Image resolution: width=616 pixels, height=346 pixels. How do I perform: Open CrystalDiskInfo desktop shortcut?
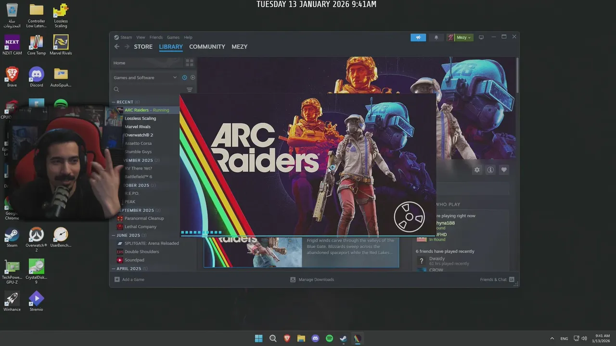36,272
